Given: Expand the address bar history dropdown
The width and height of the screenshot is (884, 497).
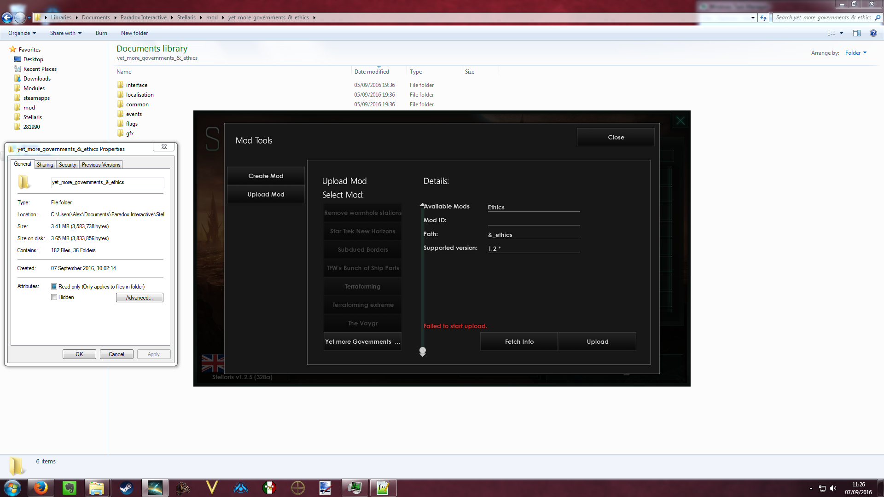Looking at the screenshot, I should click(x=753, y=17).
